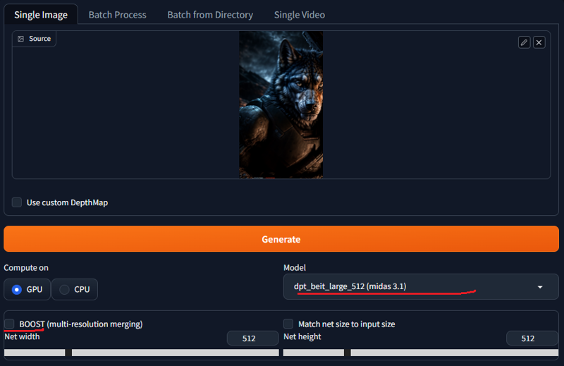The width and height of the screenshot is (564, 366).
Task: Open the Model dropdown showing dpt_beit_large_512
Action: pos(421,287)
